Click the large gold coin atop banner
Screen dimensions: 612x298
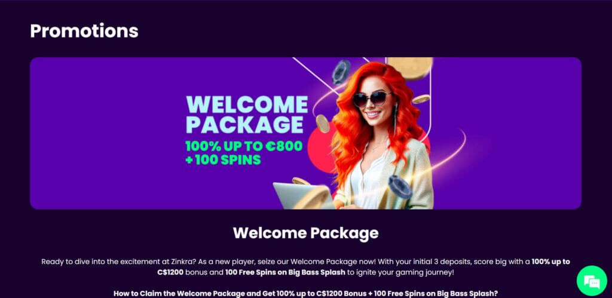coord(410,67)
